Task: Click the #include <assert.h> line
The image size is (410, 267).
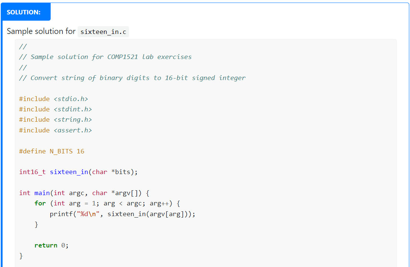Action: coord(55,130)
